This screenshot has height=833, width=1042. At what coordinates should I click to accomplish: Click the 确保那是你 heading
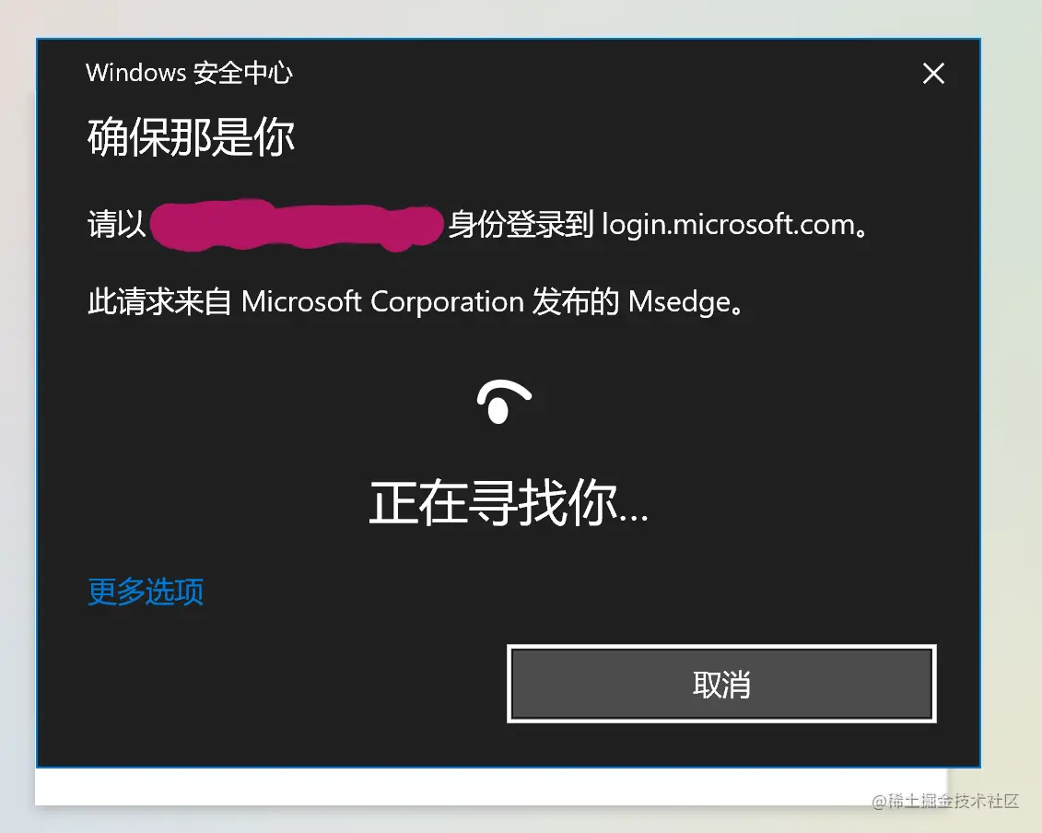click(x=191, y=137)
